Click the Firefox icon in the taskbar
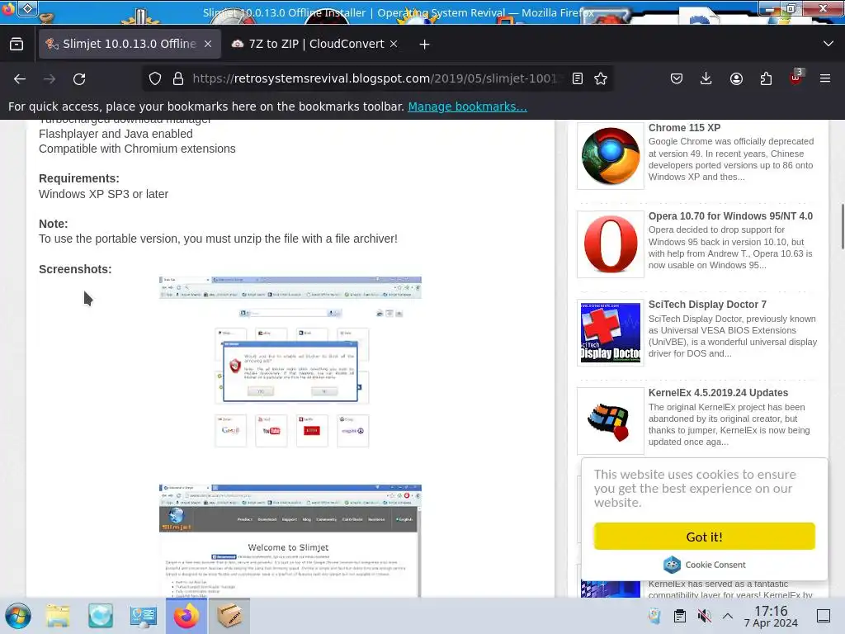This screenshot has height=634, width=845. tap(186, 616)
